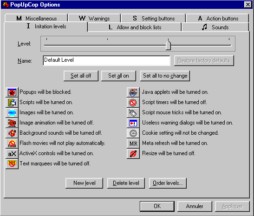This screenshot has height=216, width=254.
Task: Switch to the Action buttons tab
Action: pos(217,18)
